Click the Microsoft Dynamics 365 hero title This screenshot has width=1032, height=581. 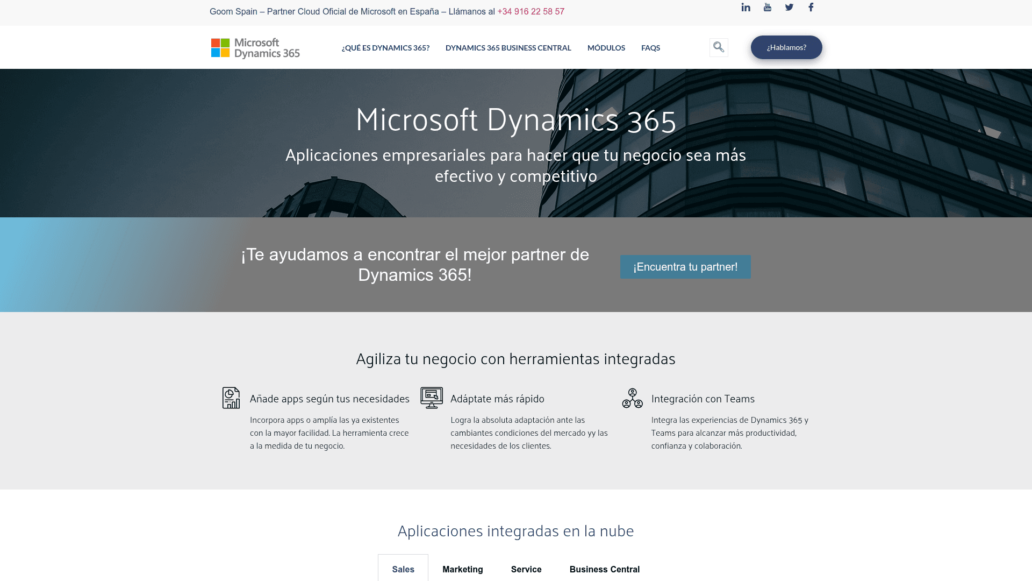point(516,119)
